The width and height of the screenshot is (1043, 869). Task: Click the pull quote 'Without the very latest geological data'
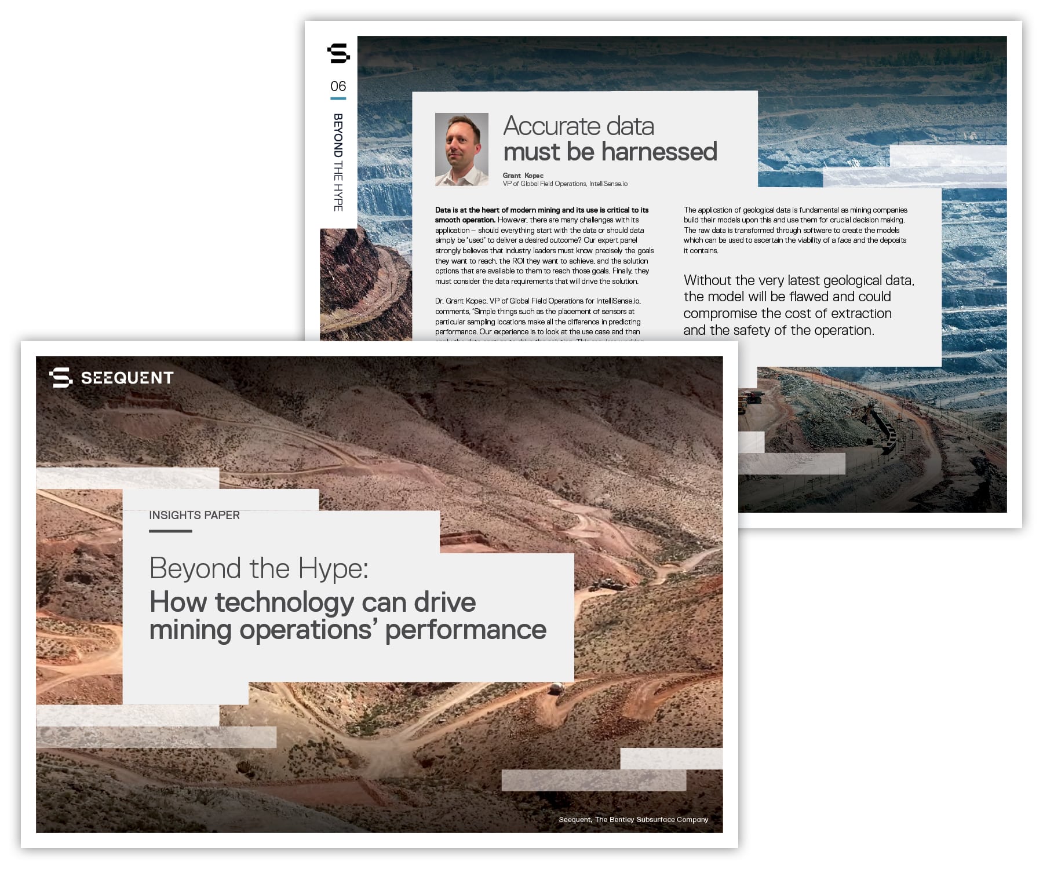click(x=798, y=305)
